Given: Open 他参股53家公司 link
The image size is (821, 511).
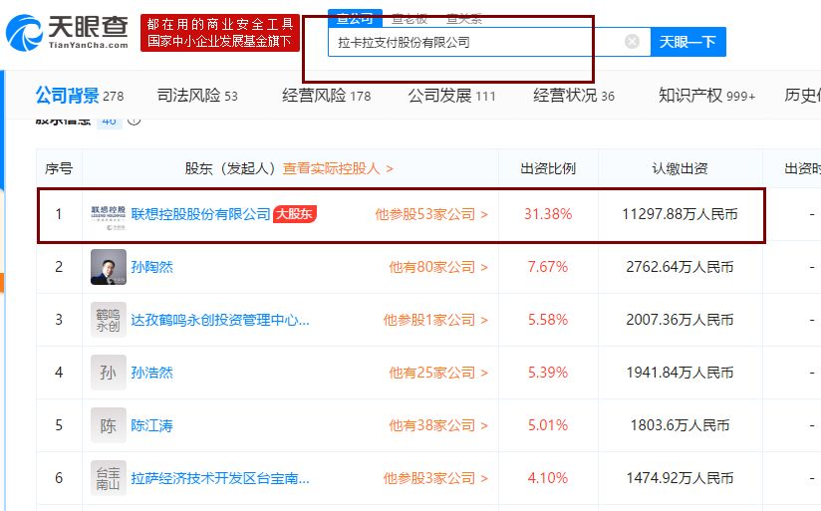Looking at the screenshot, I should 431,214.
